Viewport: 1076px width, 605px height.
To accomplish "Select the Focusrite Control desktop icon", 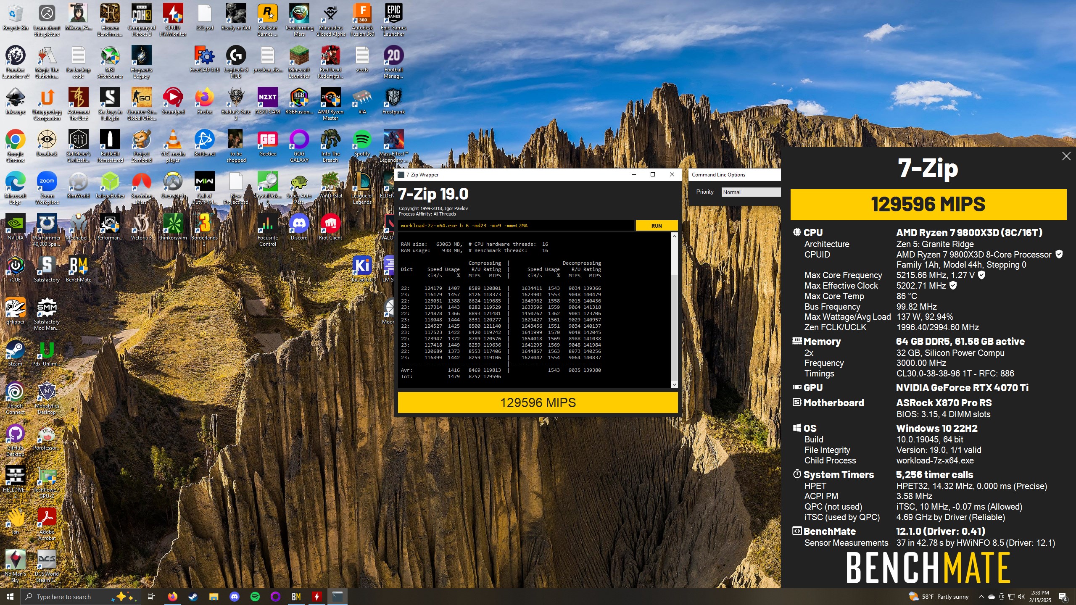I will [x=267, y=230].
